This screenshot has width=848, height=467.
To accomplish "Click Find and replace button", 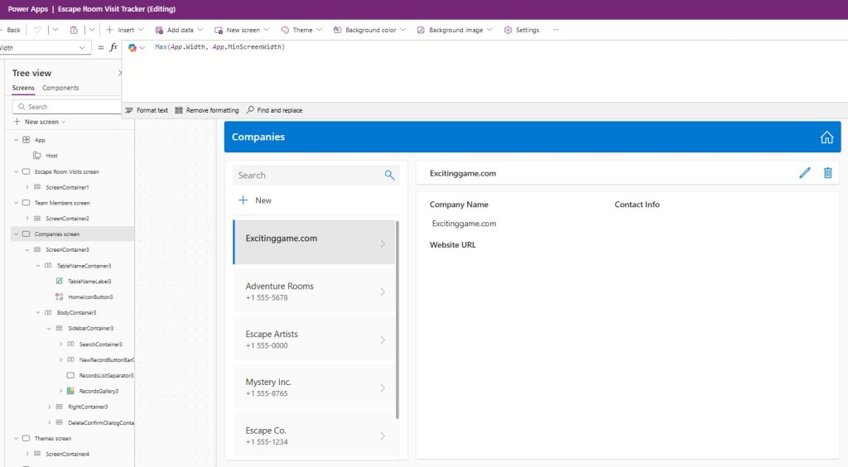I will (274, 110).
